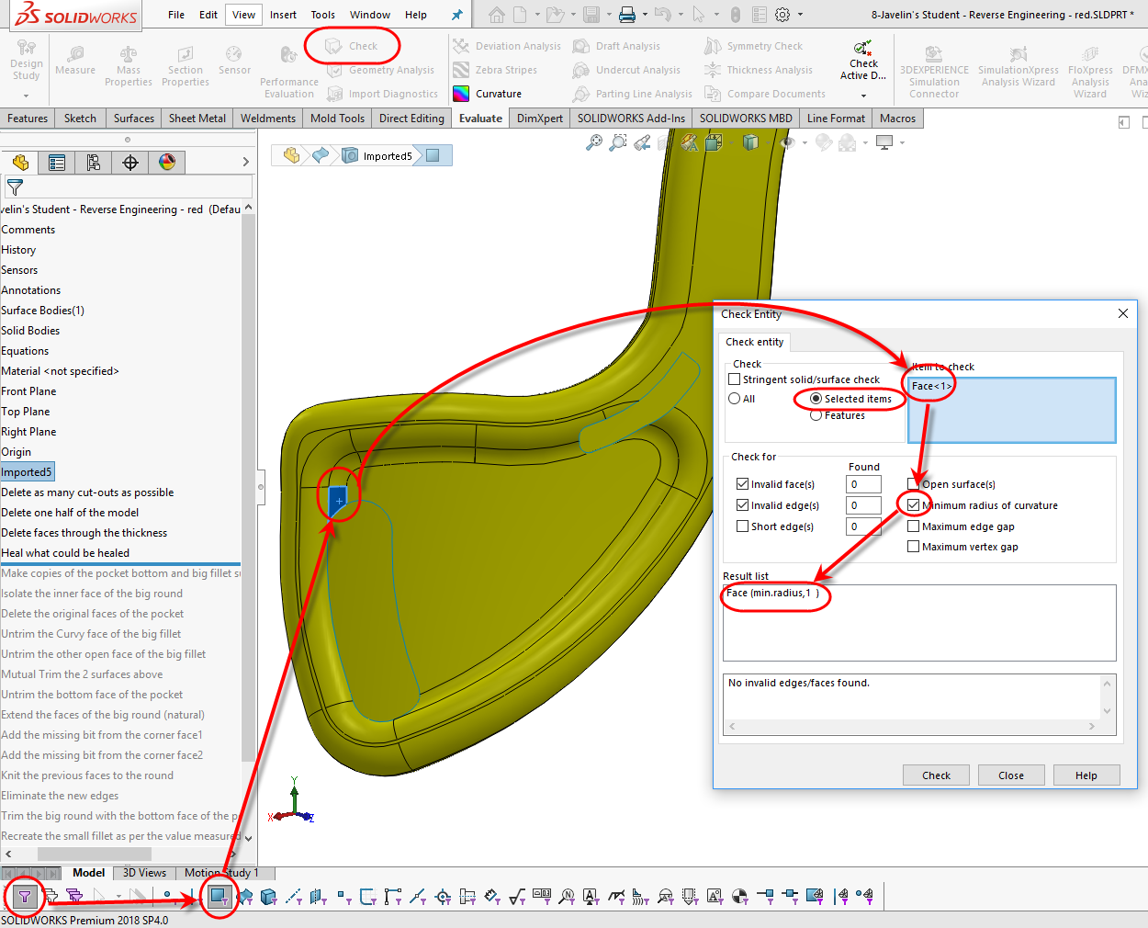Open the File menu
This screenshot has width=1148, height=928.
click(176, 15)
